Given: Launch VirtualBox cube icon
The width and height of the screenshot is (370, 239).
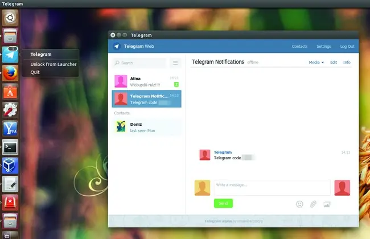Looking at the screenshot, I should (x=10, y=166).
